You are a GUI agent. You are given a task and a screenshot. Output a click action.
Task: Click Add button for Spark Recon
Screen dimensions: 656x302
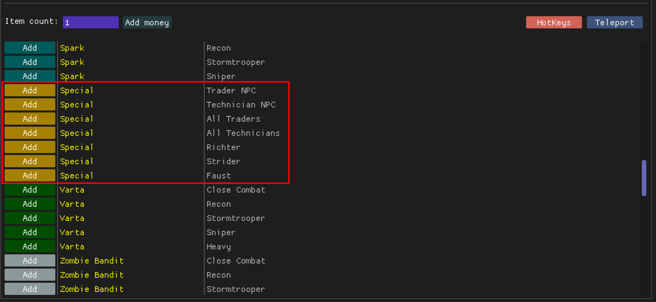[x=30, y=48]
